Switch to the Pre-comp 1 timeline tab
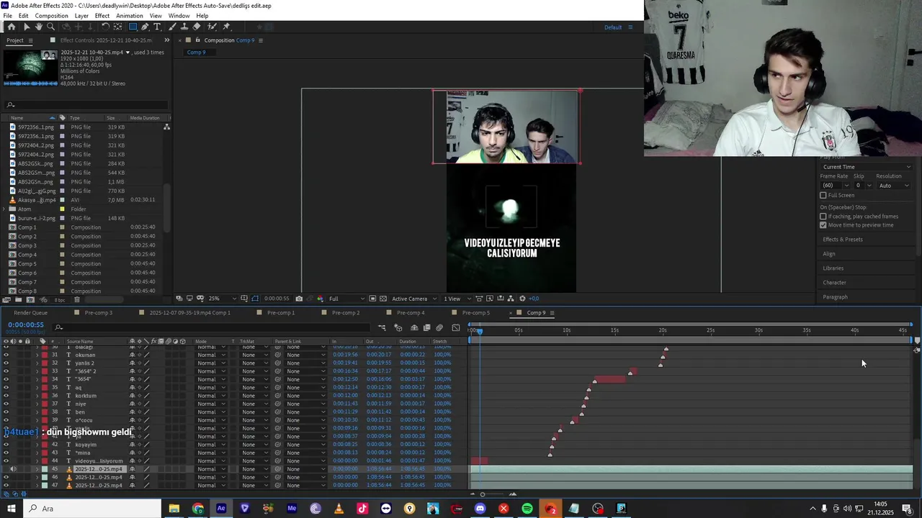 [281, 313]
